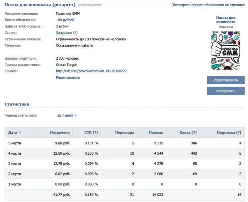This screenshot has height=202, width=248.
Task: Click the 0.096 % CTR value
Action: point(91,174)
